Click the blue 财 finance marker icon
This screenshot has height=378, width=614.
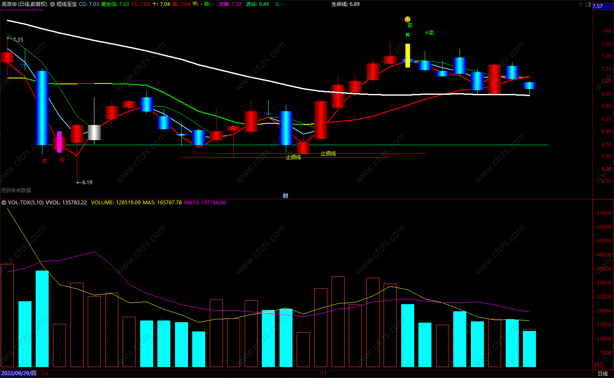(x=285, y=196)
